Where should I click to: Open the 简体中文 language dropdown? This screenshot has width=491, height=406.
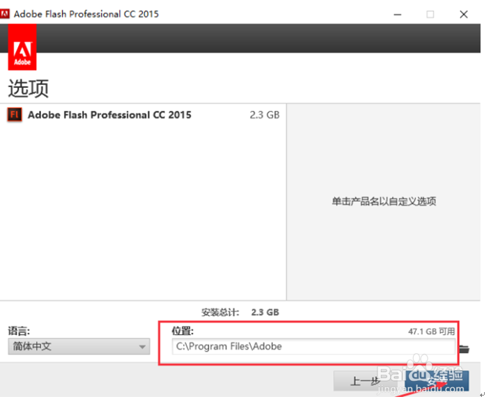pos(79,346)
